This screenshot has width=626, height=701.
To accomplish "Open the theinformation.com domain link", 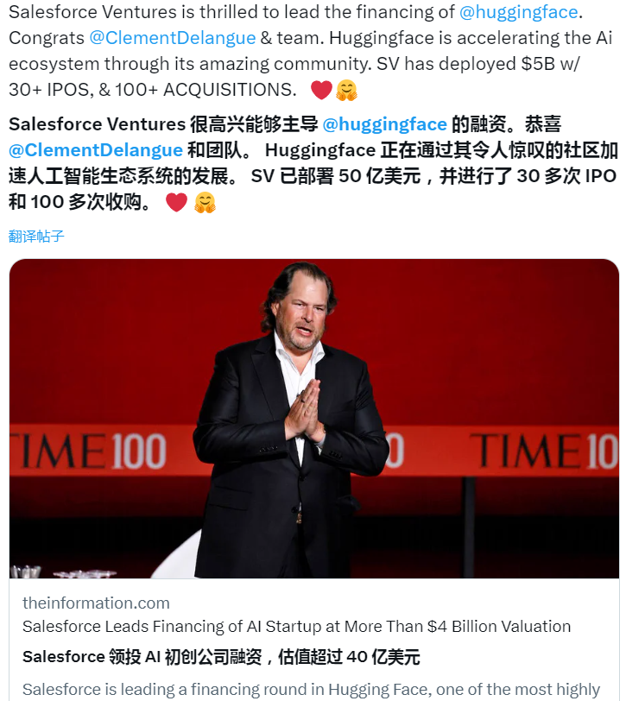I will (x=95, y=603).
